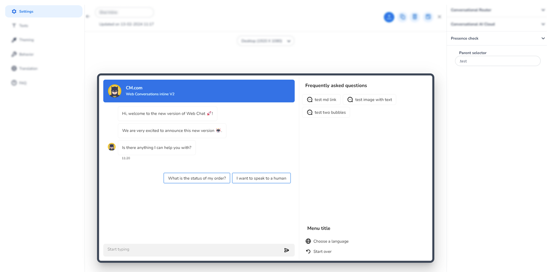552x272 pixels.
Task: Click the trash delete icon in toolbar
Action: (x=415, y=17)
